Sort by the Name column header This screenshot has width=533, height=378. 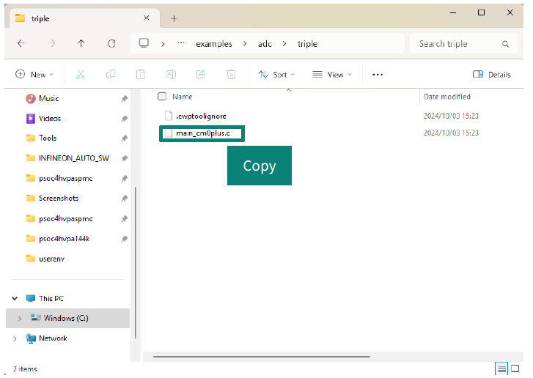point(183,97)
